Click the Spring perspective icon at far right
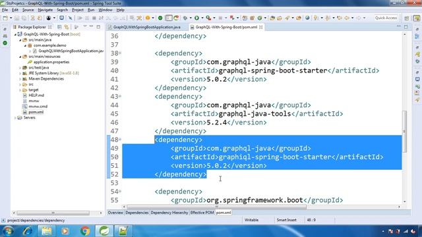The height and width of the screenshot is (237, 422). tap(417, 18)
